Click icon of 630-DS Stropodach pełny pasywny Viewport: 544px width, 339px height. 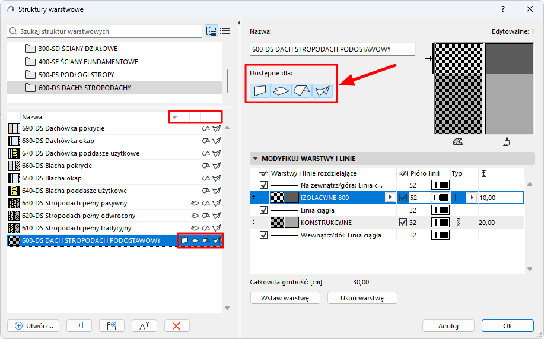click(14, 203)
